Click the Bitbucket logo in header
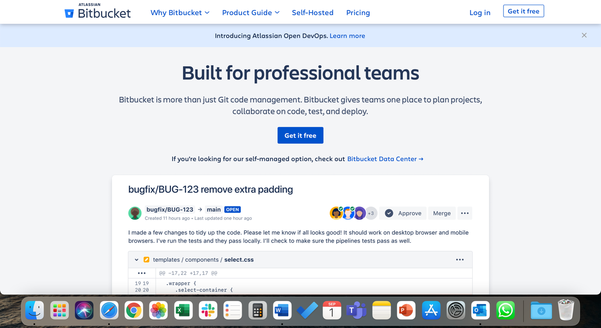 coord(98,11)
